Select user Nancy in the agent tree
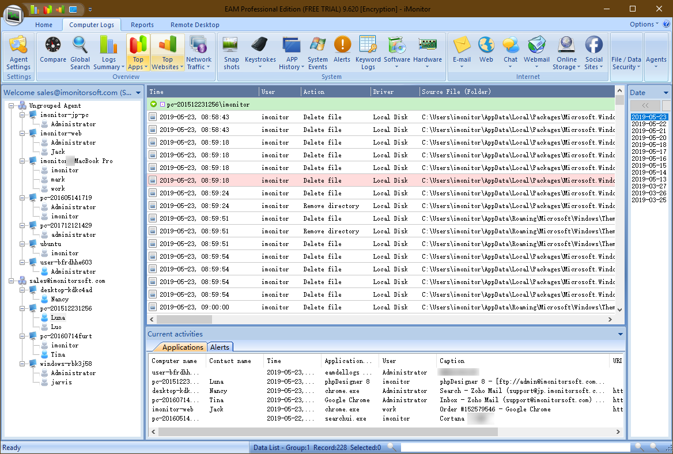 [x=60, y=299]
